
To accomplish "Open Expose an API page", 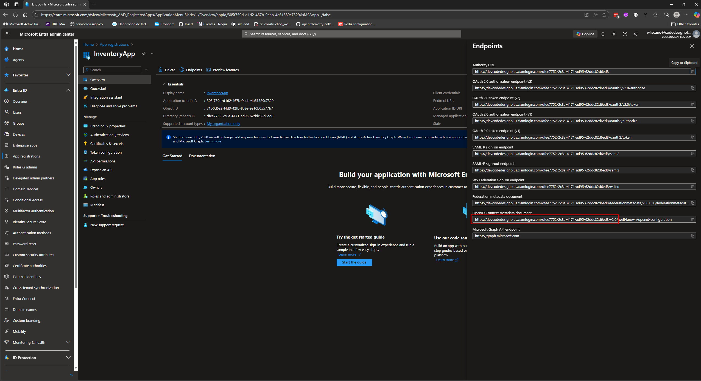I will 101,170.
